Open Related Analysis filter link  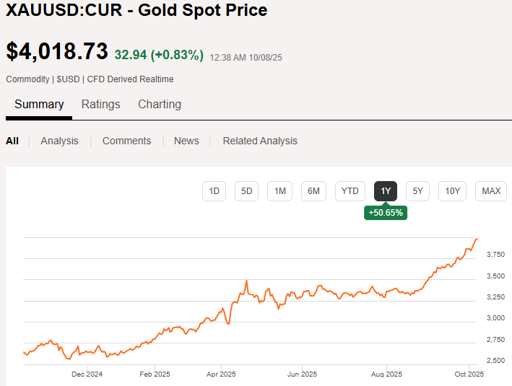tap(260, 141)
